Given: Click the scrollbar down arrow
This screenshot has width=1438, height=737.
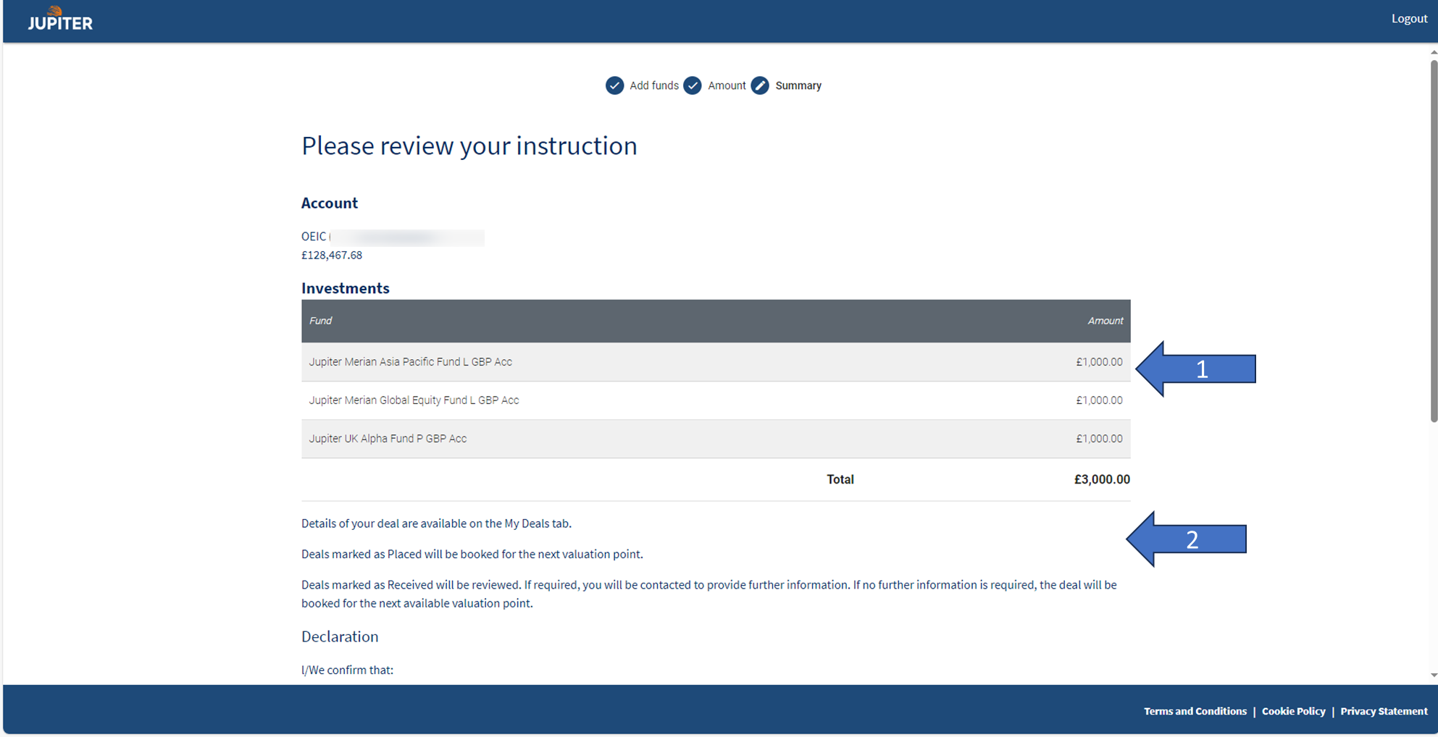Looking at the screenshot, I should coord(1433,675).
